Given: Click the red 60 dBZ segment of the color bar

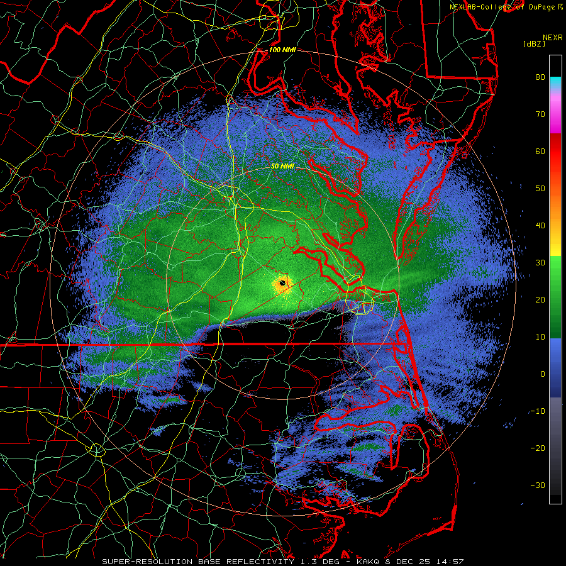Looking at the screenshot, I should [x=555, y=152].
